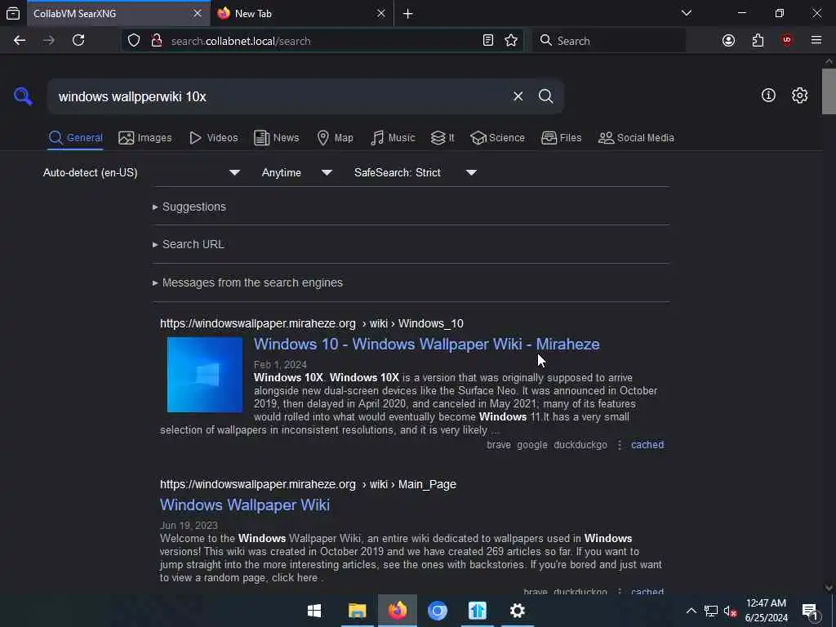The width and height of the screenshot is (836, 627).
Task: Open the first result's three-dot options menu
Action: click(x=619, y=445)
